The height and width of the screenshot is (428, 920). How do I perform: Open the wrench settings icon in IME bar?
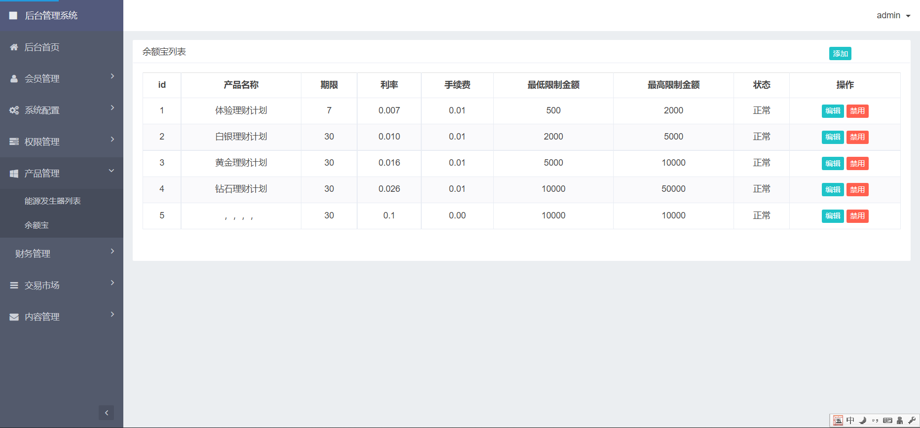point(911,421)
